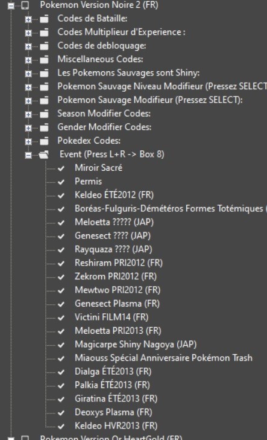Collapse the Pokemon Version Noire 2 (FR) node
The image size is (267, 440).
click(x=11, y=5)
